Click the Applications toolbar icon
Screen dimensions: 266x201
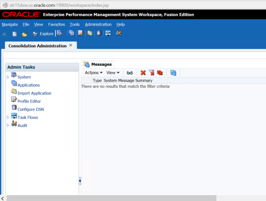(72, 33)
